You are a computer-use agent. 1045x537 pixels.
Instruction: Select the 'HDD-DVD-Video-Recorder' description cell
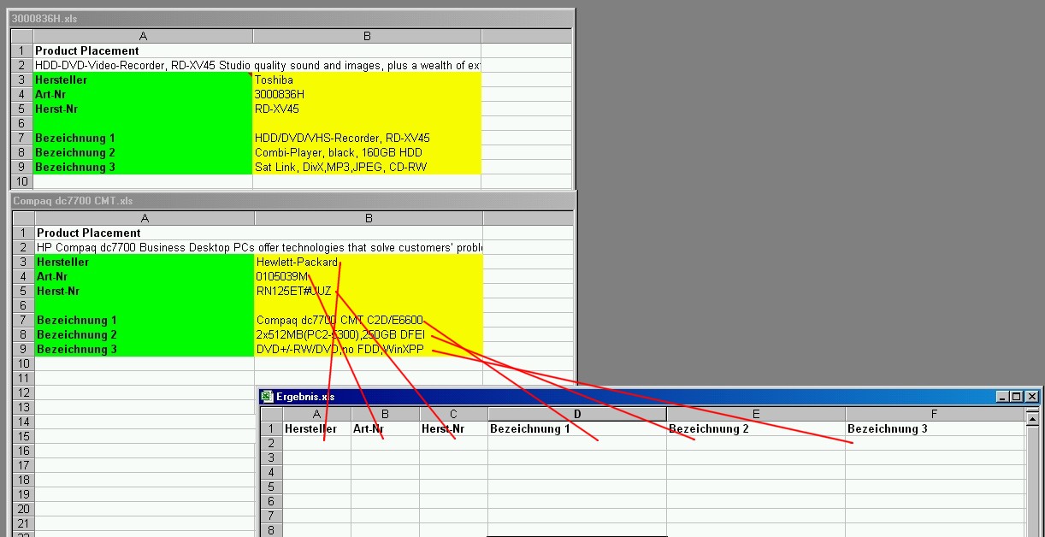click(143, 66)
